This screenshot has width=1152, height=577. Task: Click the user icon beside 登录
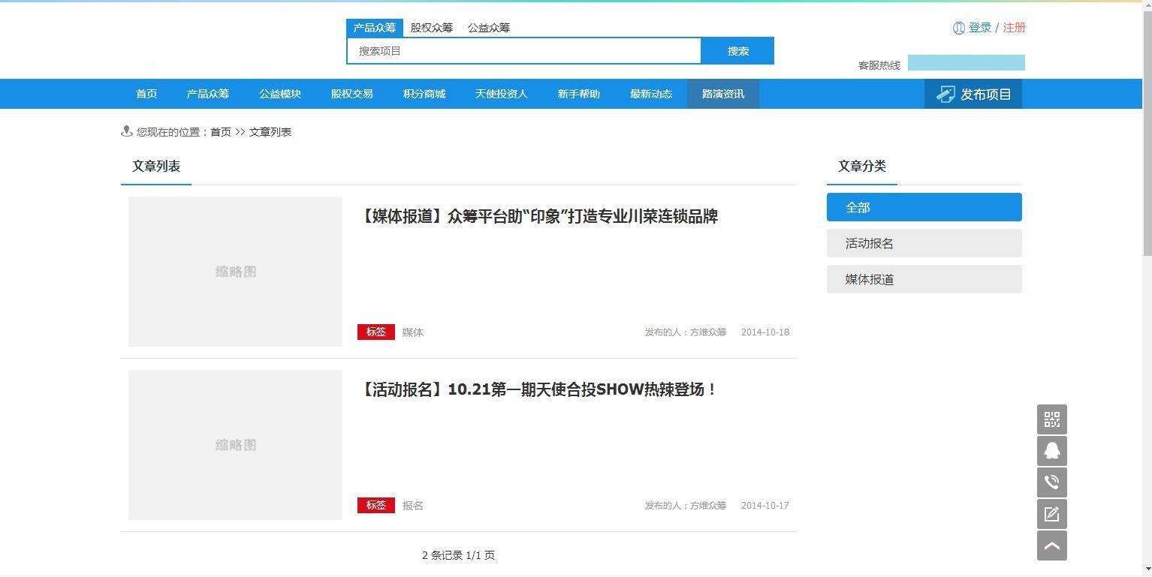(958, 28)
